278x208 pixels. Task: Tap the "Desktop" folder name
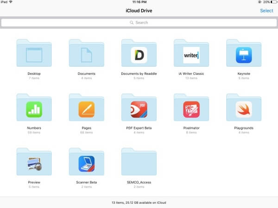click(34, 74)
